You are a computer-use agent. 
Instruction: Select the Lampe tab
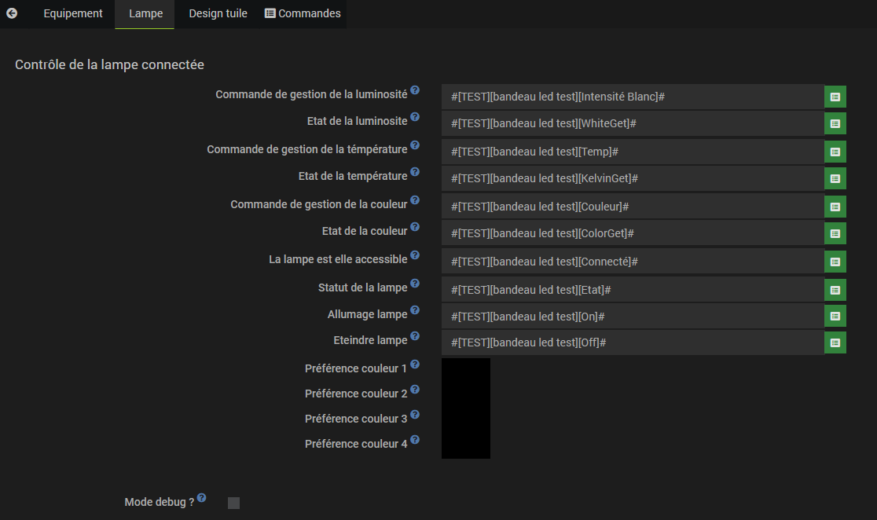tap(145, 13)
